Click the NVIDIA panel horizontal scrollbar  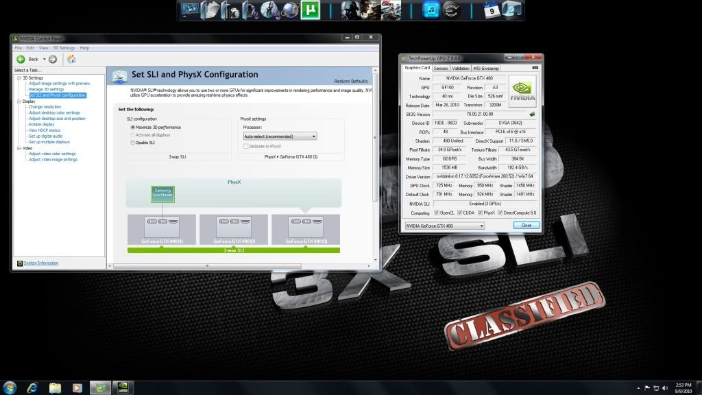(207, 266)
